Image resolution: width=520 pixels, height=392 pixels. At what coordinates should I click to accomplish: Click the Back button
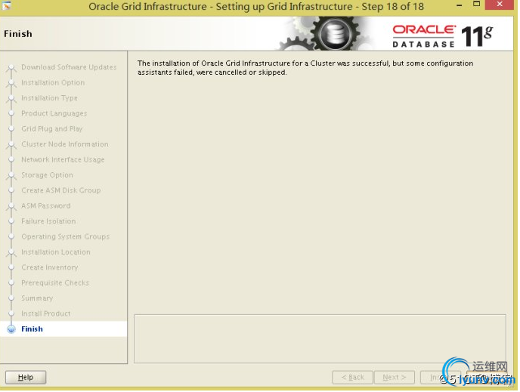coord(352,378)
